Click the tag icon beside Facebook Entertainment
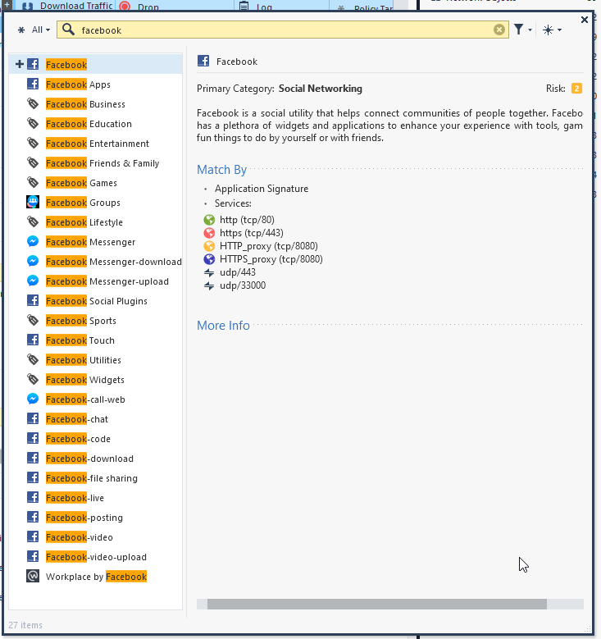 point(33,143)
